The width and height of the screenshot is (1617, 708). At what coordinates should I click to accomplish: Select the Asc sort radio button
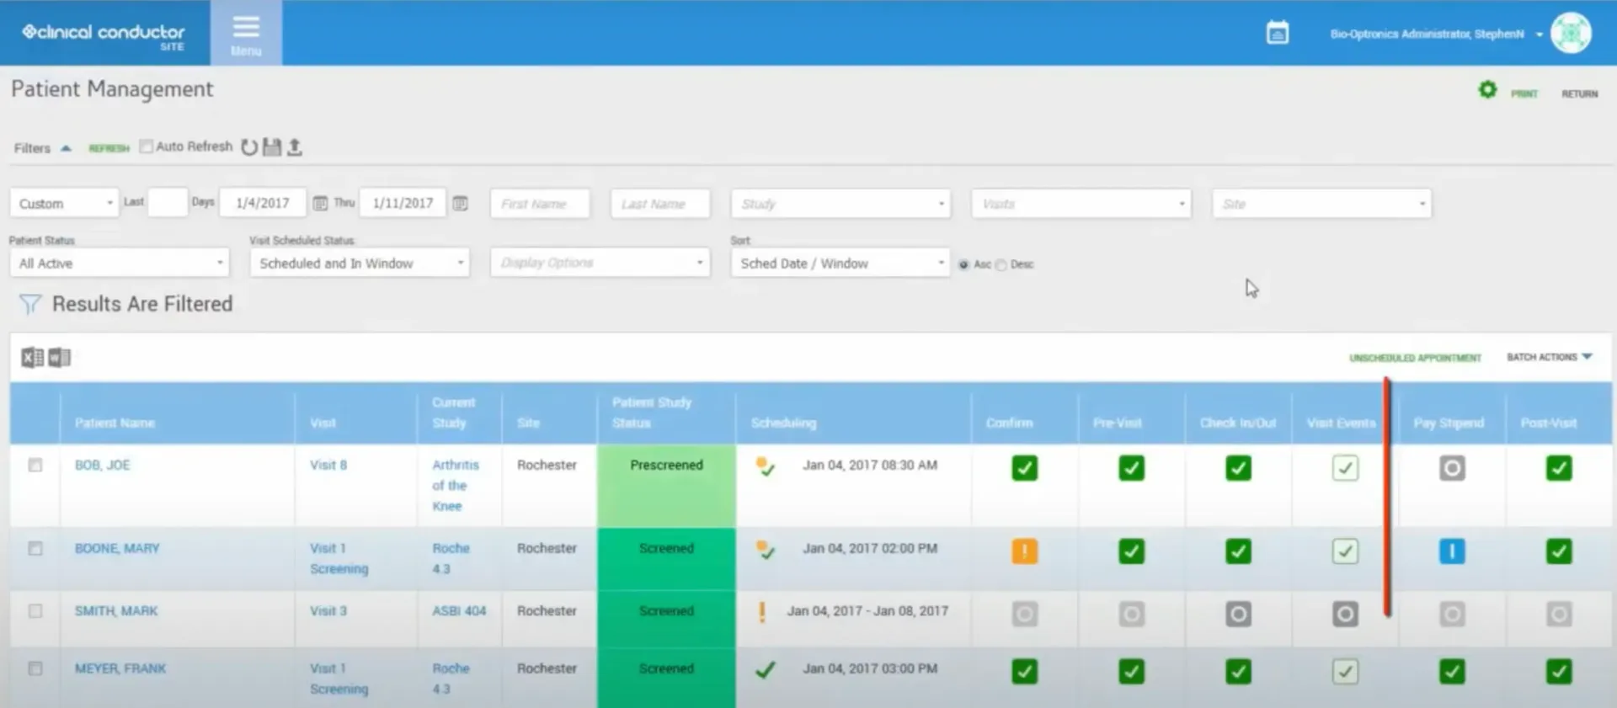[963, 264]
